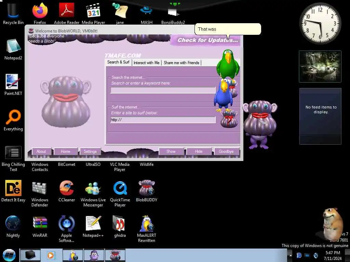Viewport: 350px width, 262px height.
Task: Click the blob question mark help icon
Action: pos(229,119)
